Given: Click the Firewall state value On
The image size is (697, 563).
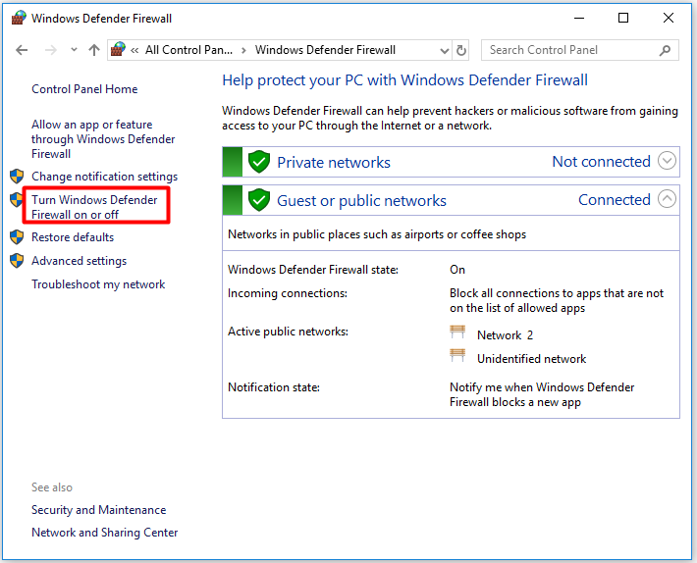Looking at the screenshot, I should click(457, 270).
